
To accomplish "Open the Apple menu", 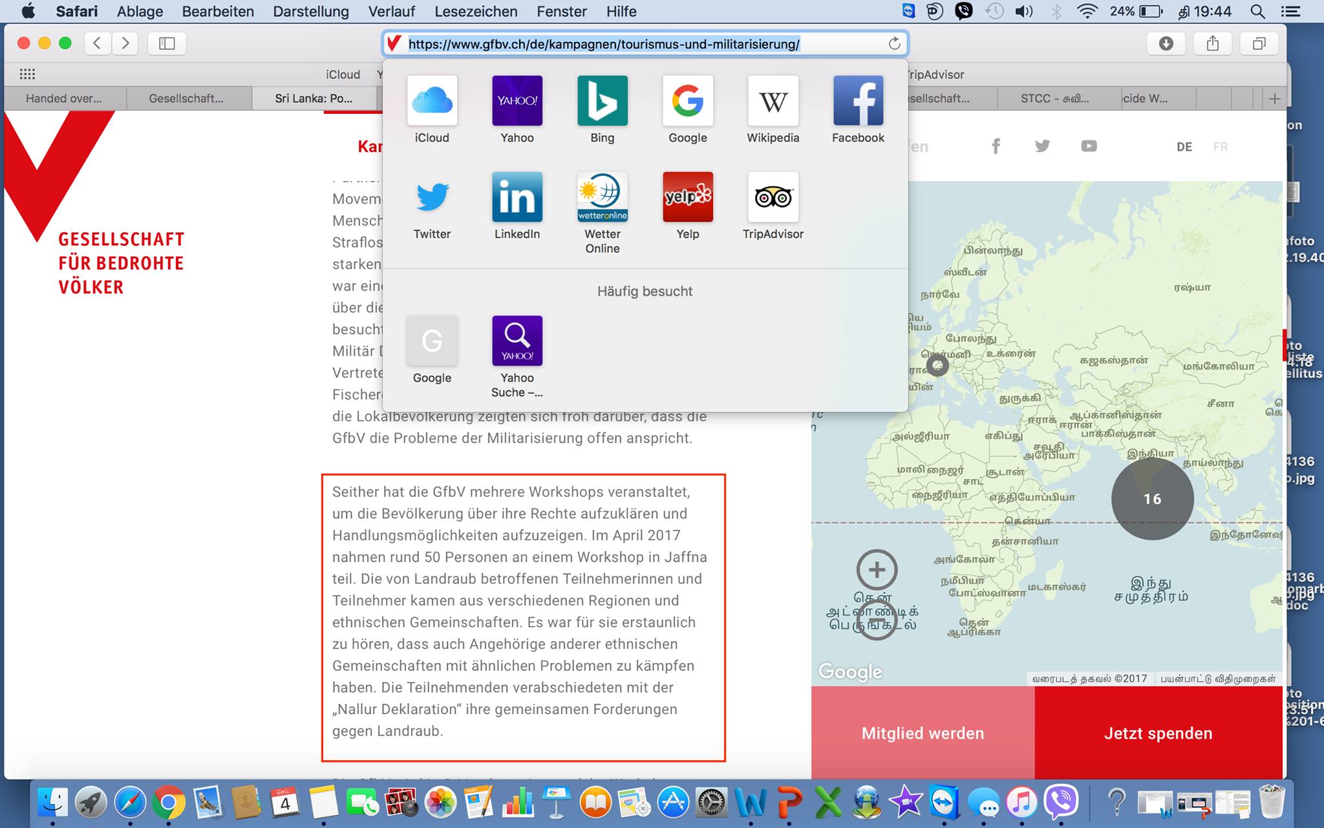I will point(28,11).
